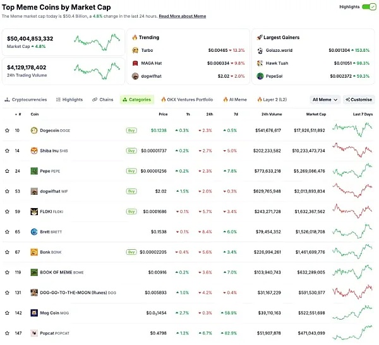The width and height of the screenshot is (379, 345).
Task: Click the FLOKI coin logo icon
Action: (x=34, y=211)
